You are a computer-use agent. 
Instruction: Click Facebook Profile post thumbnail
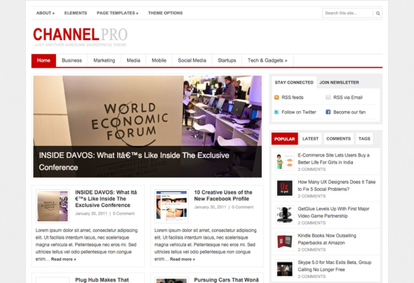pos(171,206)
